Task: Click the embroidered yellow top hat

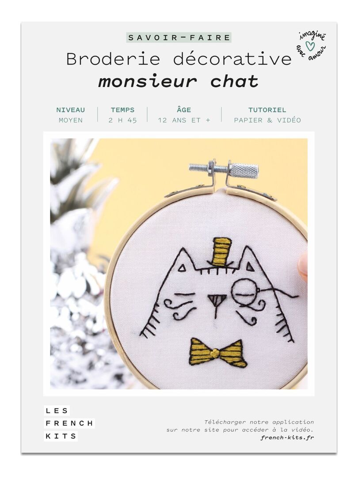Action: point(221,252)
